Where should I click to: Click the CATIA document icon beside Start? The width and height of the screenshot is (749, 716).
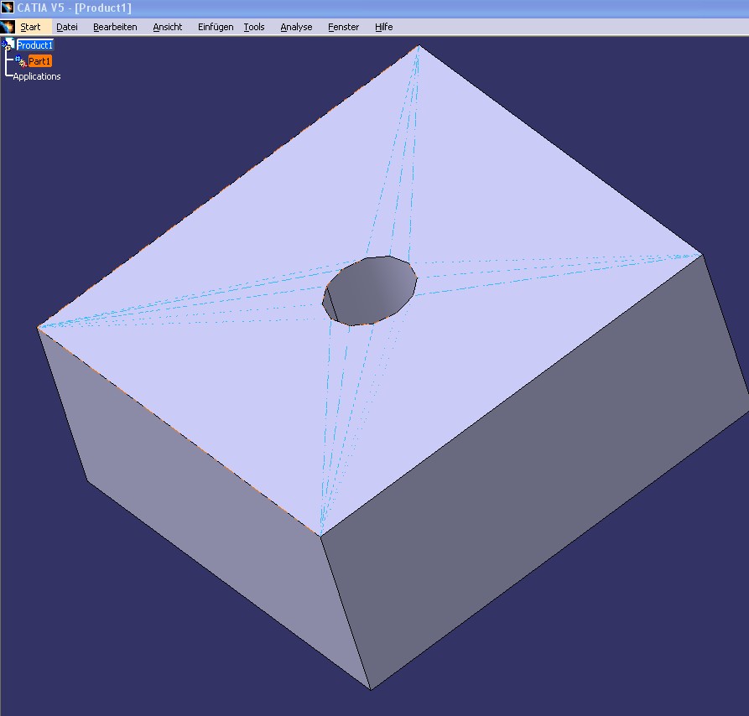pyautogui.click(x=8, y=27)
